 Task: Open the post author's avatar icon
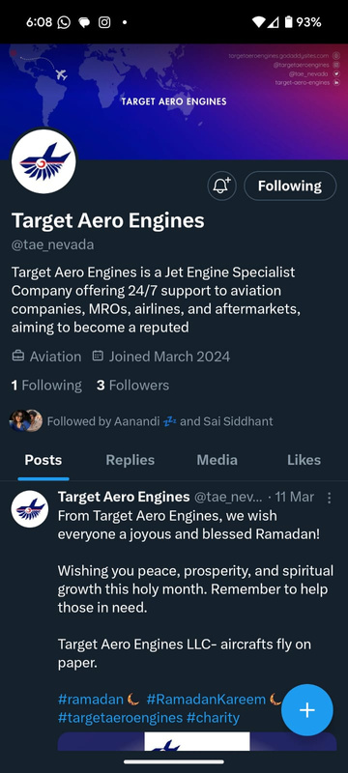click(30, 509)
